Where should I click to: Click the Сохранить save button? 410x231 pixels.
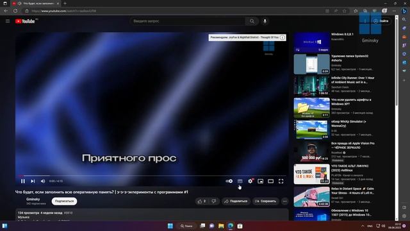pos(265,201)
